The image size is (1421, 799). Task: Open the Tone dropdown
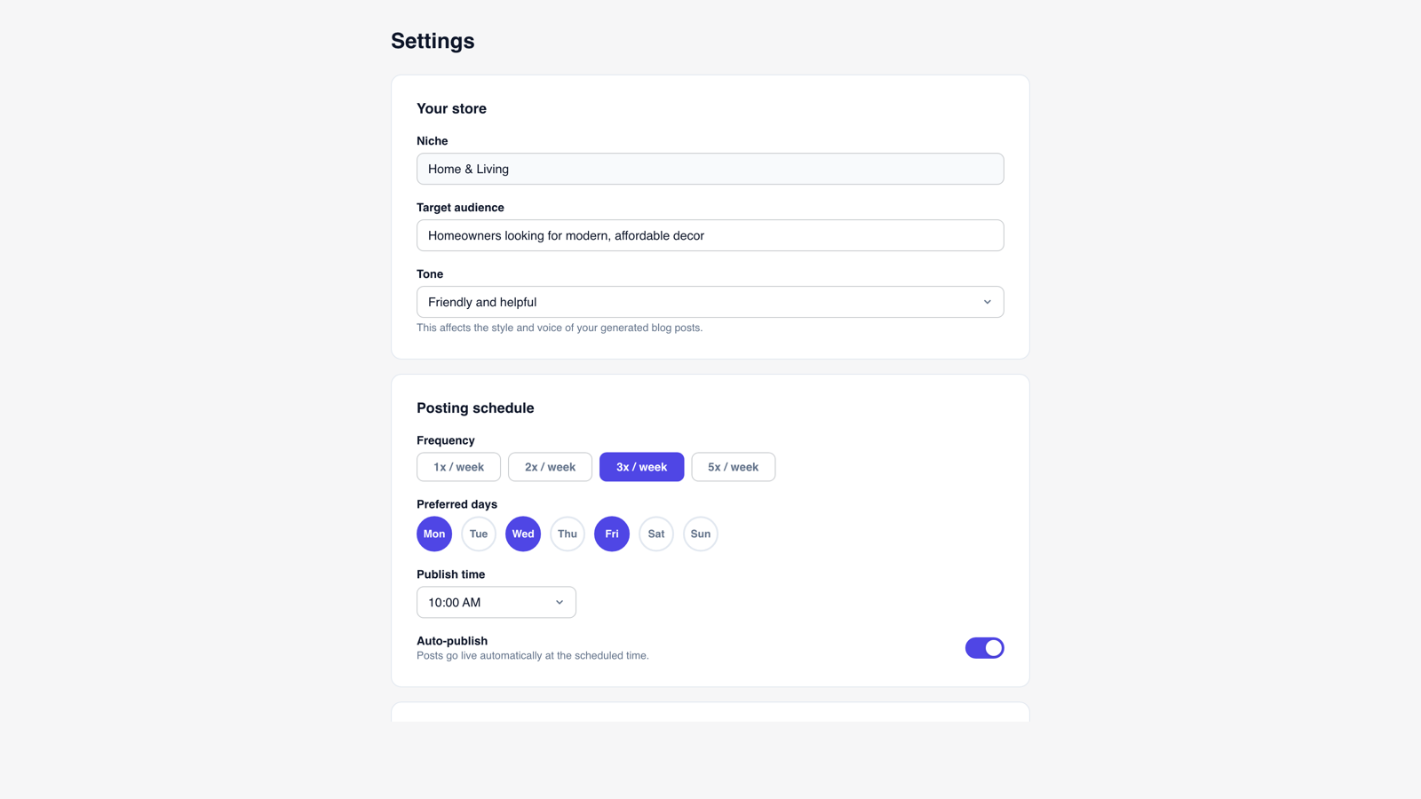click(x=710, y=302)
